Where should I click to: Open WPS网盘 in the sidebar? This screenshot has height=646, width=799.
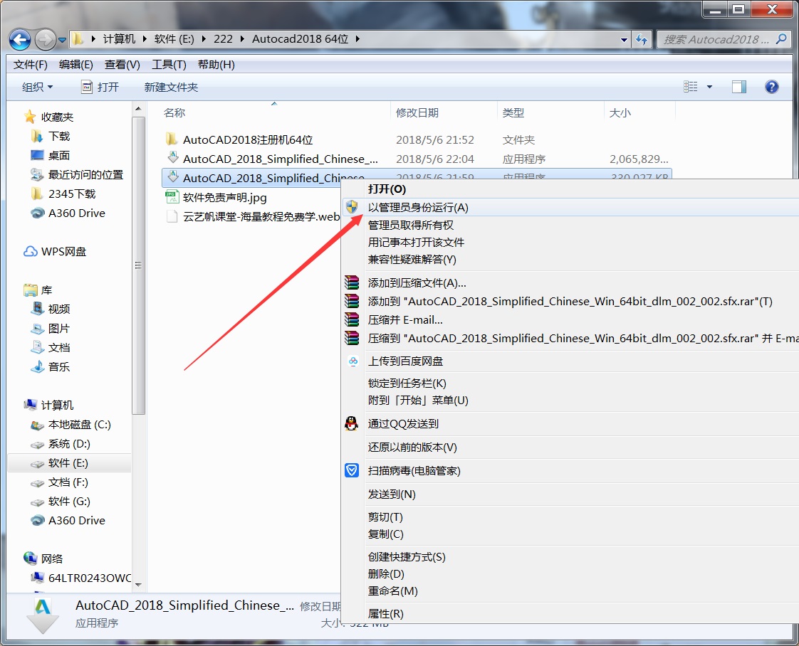[x=55, y=251]
